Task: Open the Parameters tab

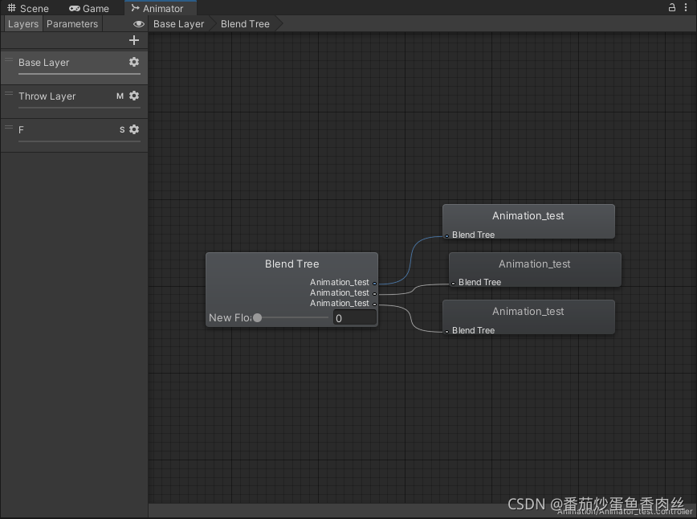Action: (x=72, y=24)
